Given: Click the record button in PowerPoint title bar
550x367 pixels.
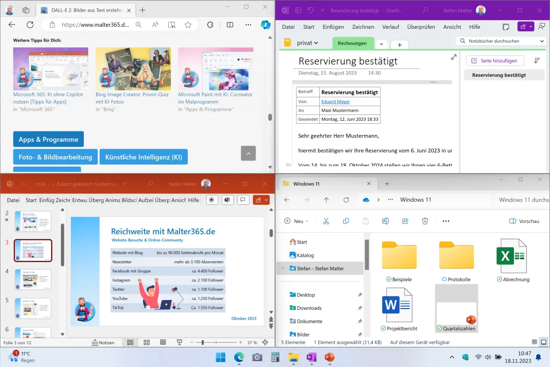Looking at the screenshot, I should click(x=211, y=200).
